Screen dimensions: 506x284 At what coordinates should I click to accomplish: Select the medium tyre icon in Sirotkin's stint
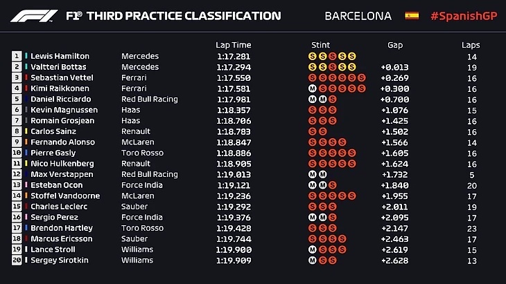(313, 261)
